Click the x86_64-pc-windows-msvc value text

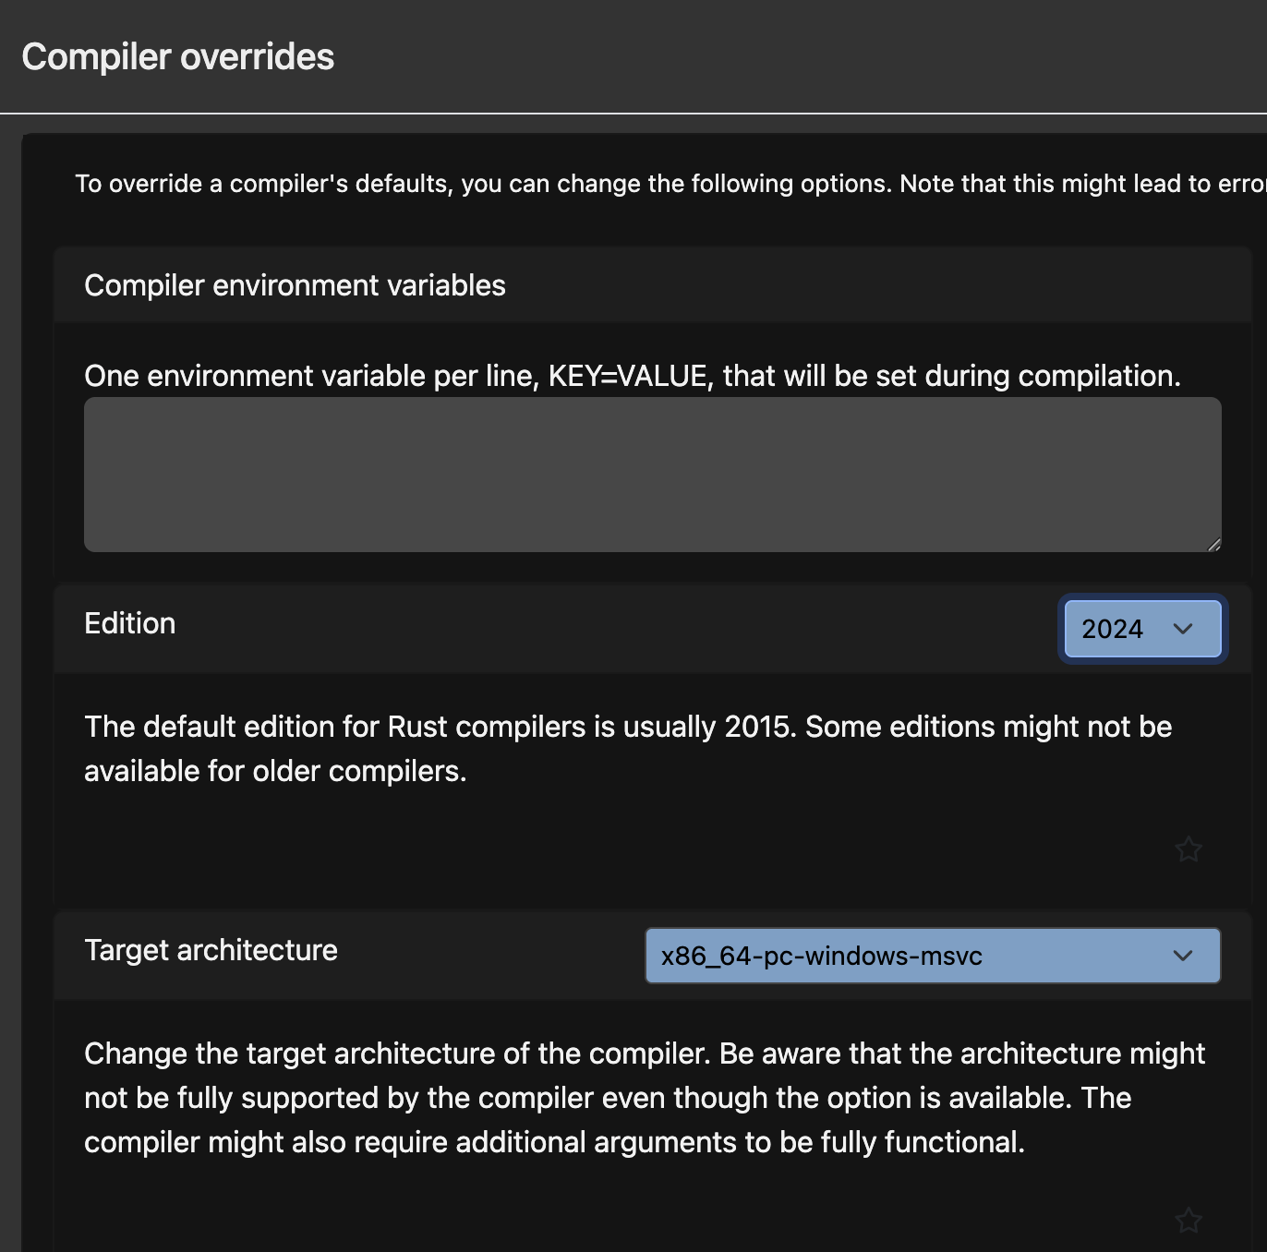(x=821, y=956)
